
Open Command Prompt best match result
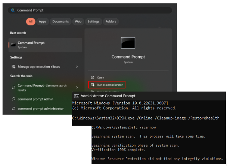[x=45, y=45]
